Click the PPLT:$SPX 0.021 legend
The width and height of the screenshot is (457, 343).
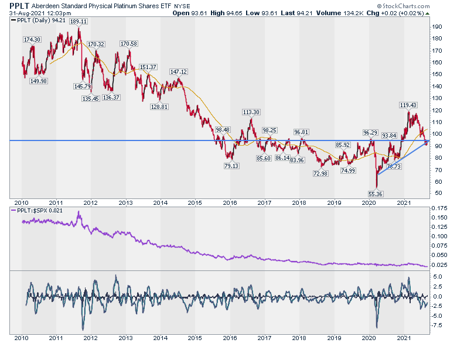37,211
